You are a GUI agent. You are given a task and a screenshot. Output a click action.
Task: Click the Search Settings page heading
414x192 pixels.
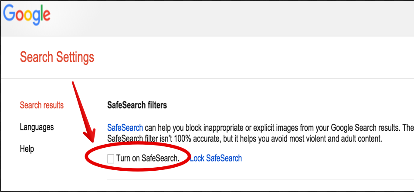point(57,57)
